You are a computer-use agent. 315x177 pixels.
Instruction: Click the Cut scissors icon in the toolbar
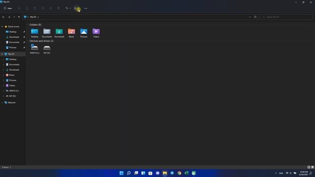(19, 8)
